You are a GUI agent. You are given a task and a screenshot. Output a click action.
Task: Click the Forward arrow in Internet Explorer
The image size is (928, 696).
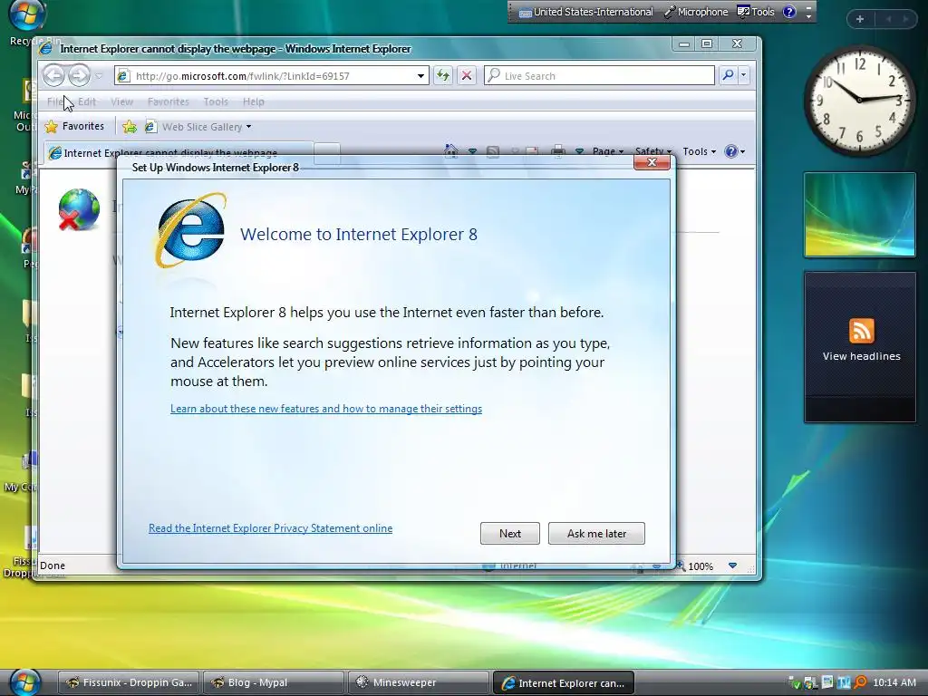tap(79, 75)
